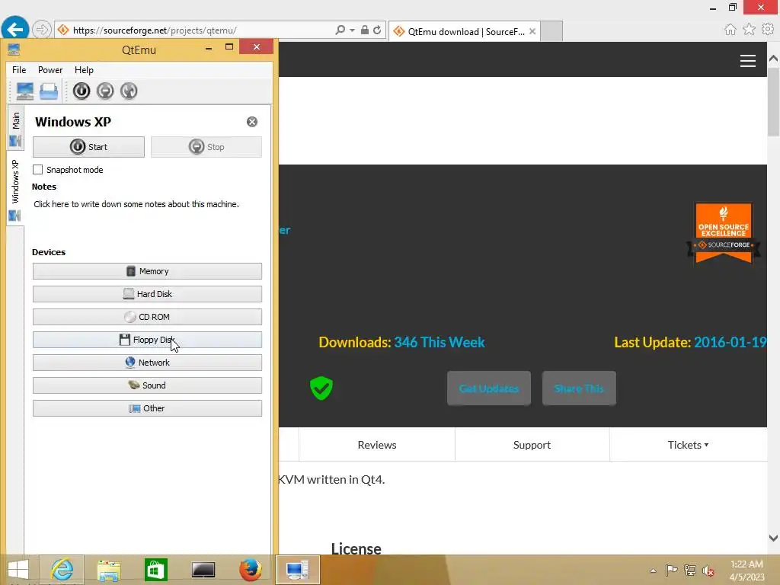780x585 pixels.
Task: Refresh the SourceForge page
Action: click(377, 30)
